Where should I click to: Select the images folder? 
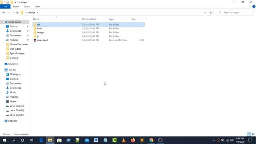pos(88,32)
